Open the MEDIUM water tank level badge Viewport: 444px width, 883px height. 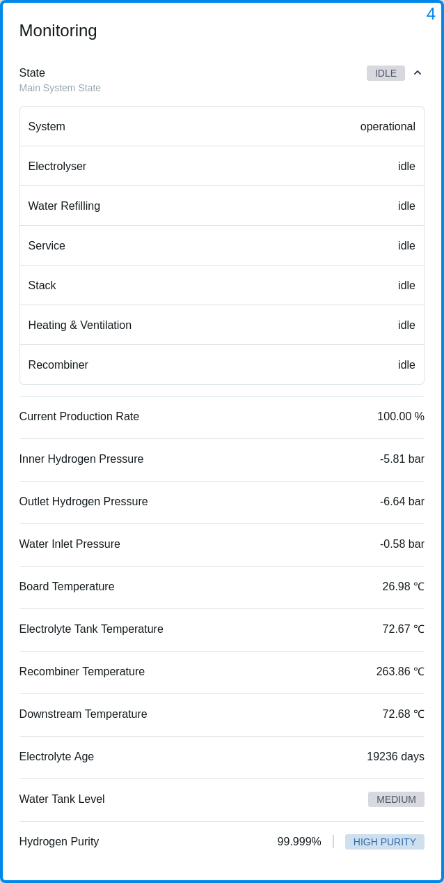point(396,799)
